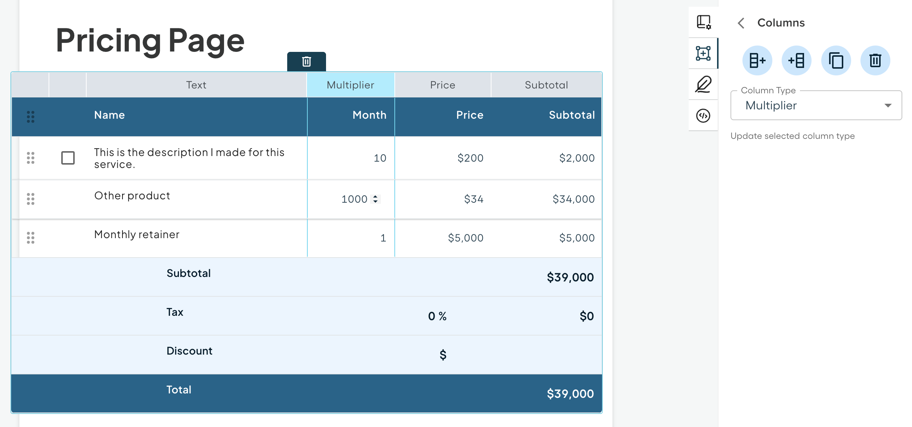Viewport: 912px width, 427px height.
Task: Tick the checkbox beside service description row
Action: [68, 158]
